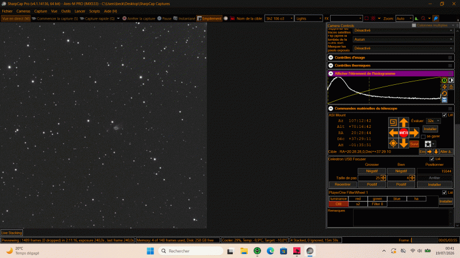Click the target crosshair icon in mount pad
The width and height of the screenshot is (460, 258).
coord(393,143)
